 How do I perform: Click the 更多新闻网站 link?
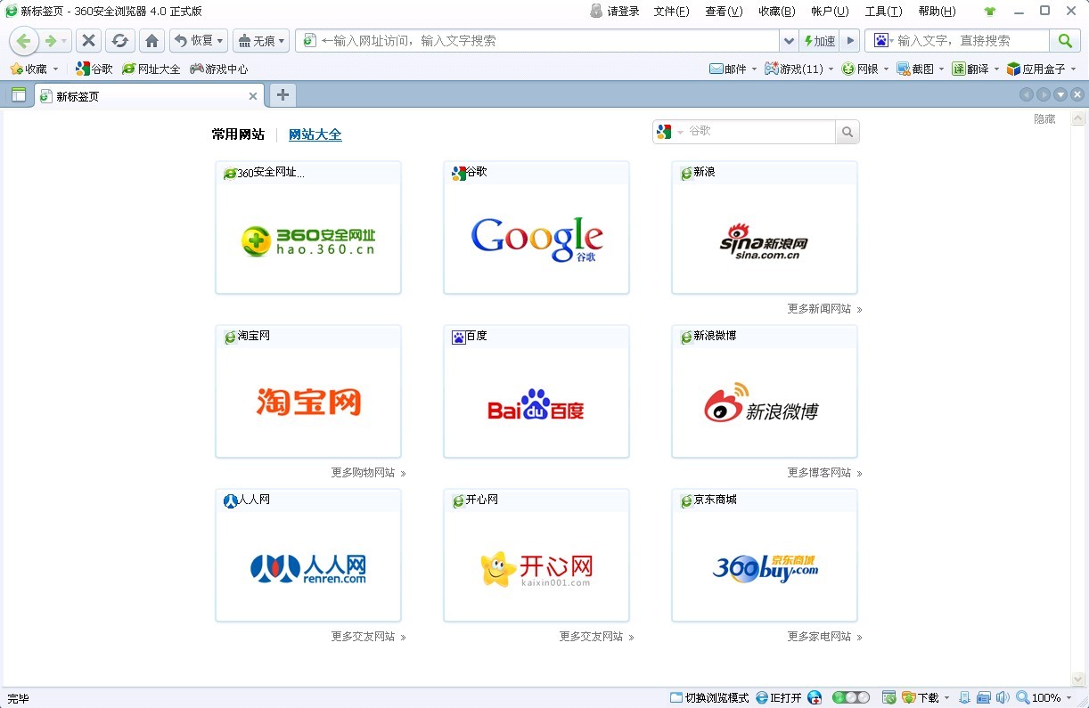coord(819,309)
